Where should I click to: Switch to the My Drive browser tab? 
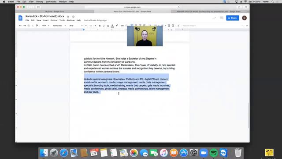pos(55,11)
